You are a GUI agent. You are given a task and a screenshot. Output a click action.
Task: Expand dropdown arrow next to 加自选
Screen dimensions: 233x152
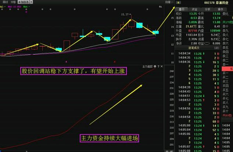31,2
